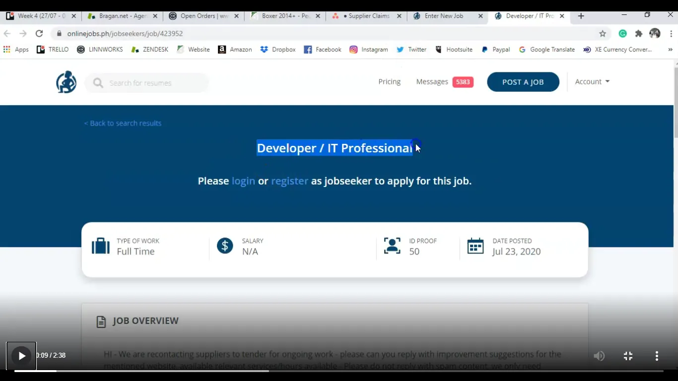Click the OnlineJobs.ph logo icon

click(x=66, y=82)
